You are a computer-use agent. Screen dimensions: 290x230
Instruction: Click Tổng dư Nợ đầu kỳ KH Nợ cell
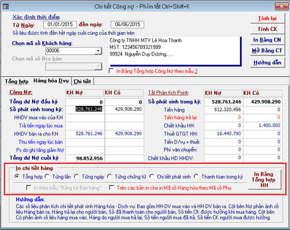(86, 102)
